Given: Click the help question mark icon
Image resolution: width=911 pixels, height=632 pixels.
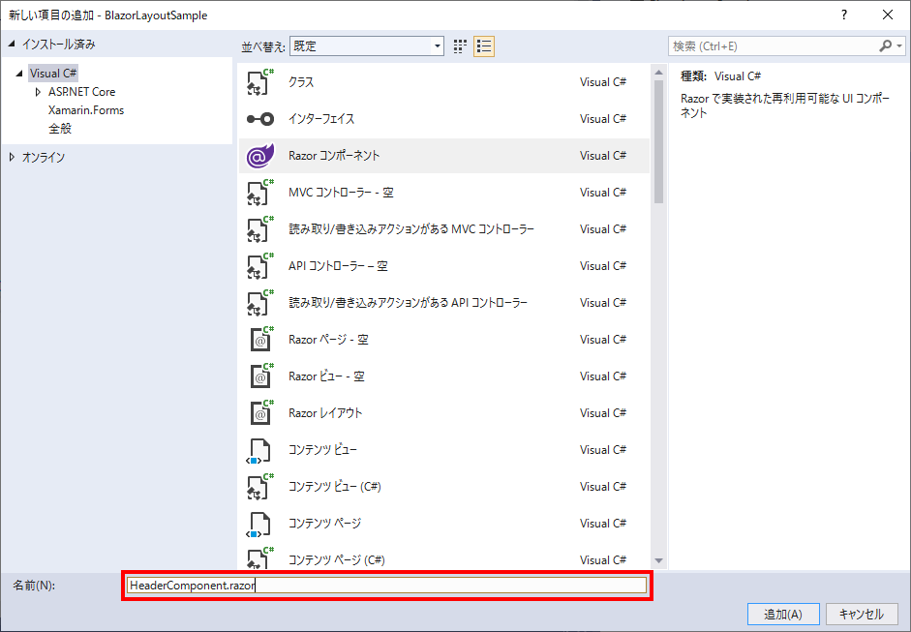Looking at the screenshot, I should point(843,15).
